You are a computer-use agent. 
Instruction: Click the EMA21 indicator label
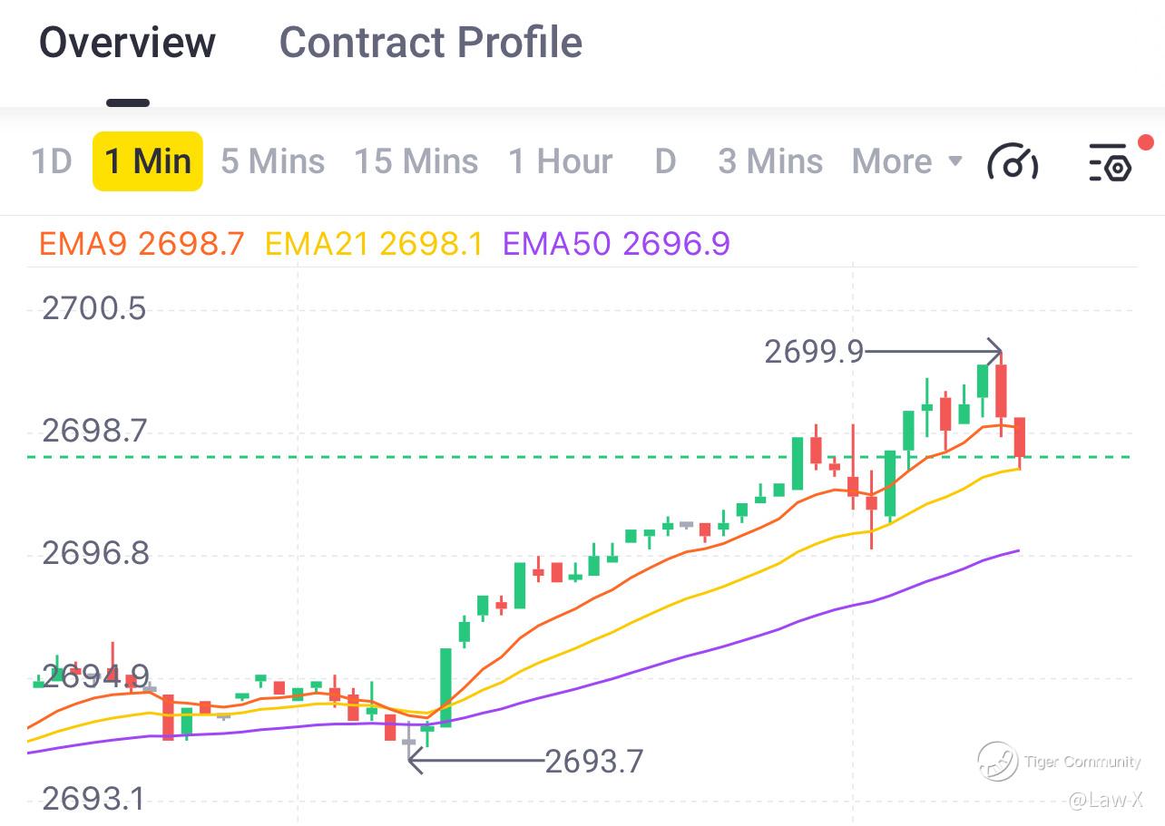point(373,244)
